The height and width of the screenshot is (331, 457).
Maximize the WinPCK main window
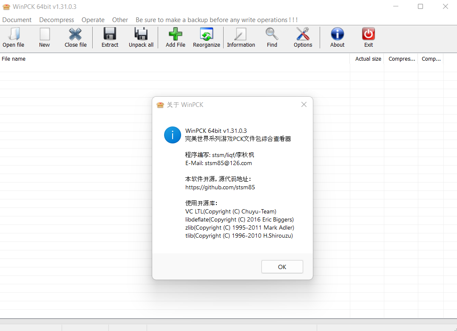420,6
